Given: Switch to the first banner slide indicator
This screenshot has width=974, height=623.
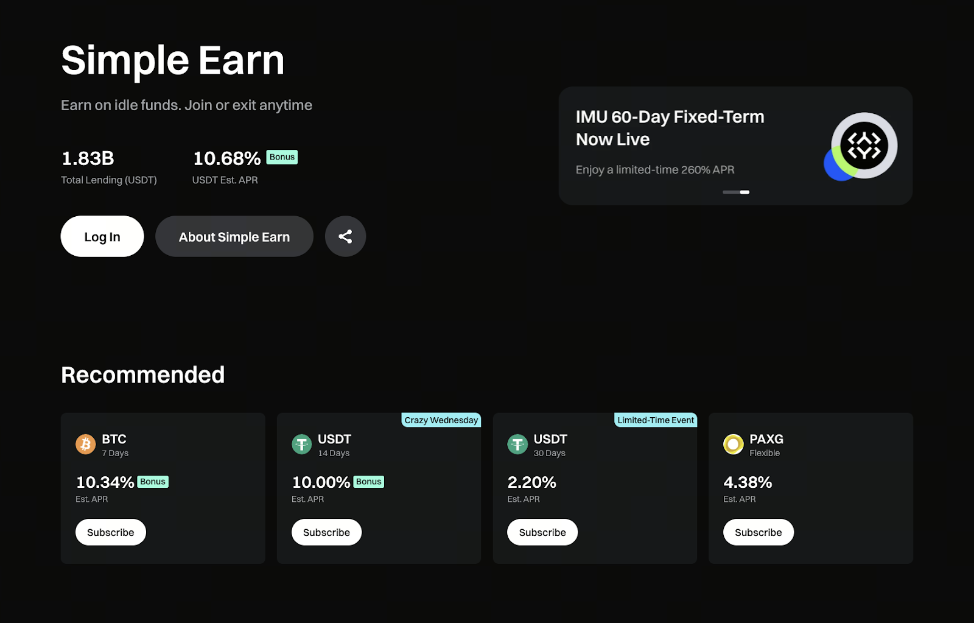Looking at the screenshot, I should coord(730,192).
